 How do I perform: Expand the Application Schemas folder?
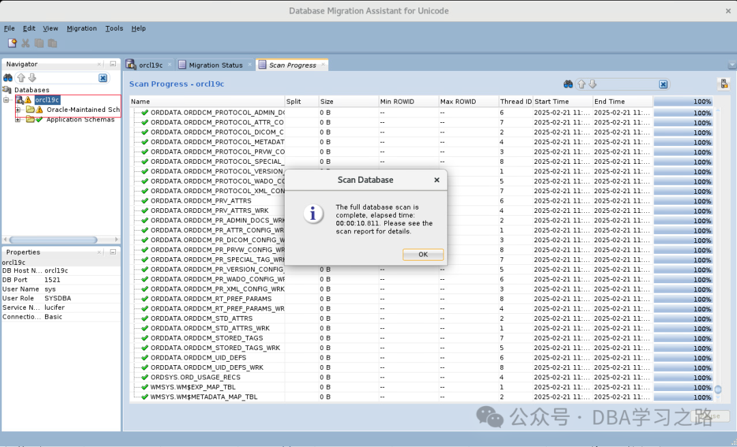(x=18, y=119)
